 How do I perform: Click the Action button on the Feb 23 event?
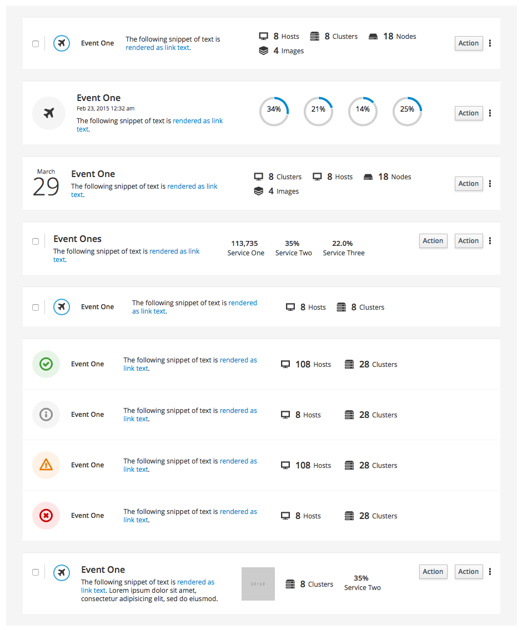pyautogui.click(x=468, y=113)
